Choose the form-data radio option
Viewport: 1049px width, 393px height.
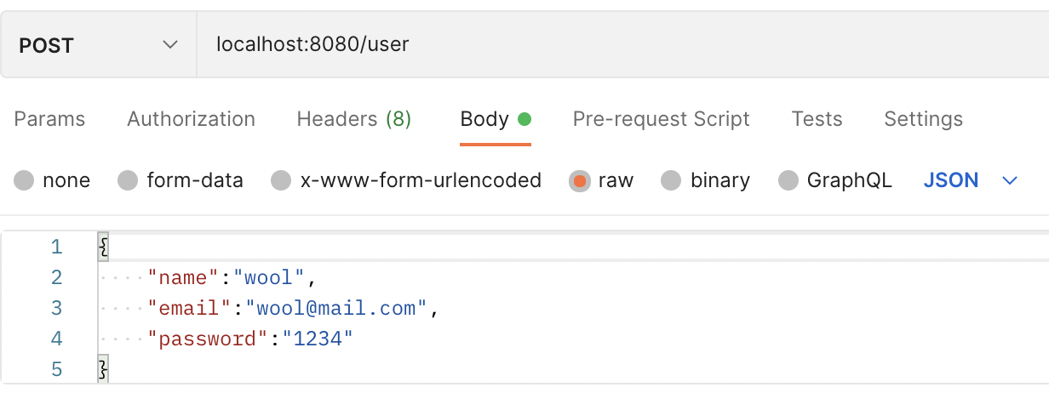(x=128, y=180)
